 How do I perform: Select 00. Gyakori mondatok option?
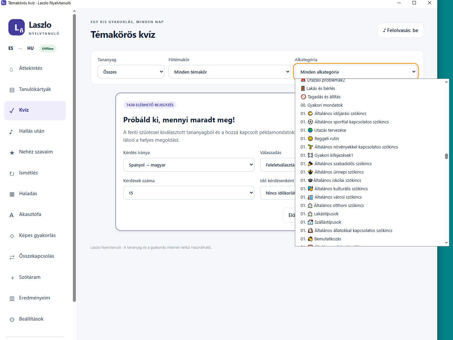(x=370, y=105)
